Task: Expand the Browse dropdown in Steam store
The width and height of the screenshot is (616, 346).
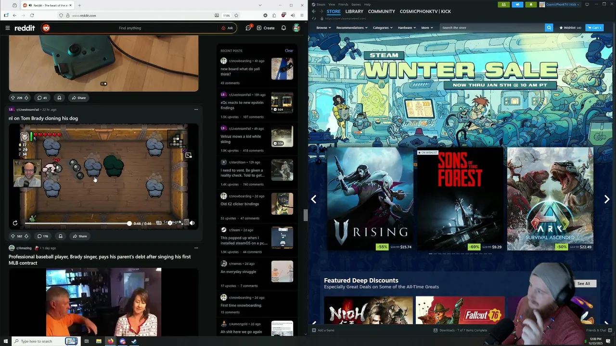Action: point(323,27)
